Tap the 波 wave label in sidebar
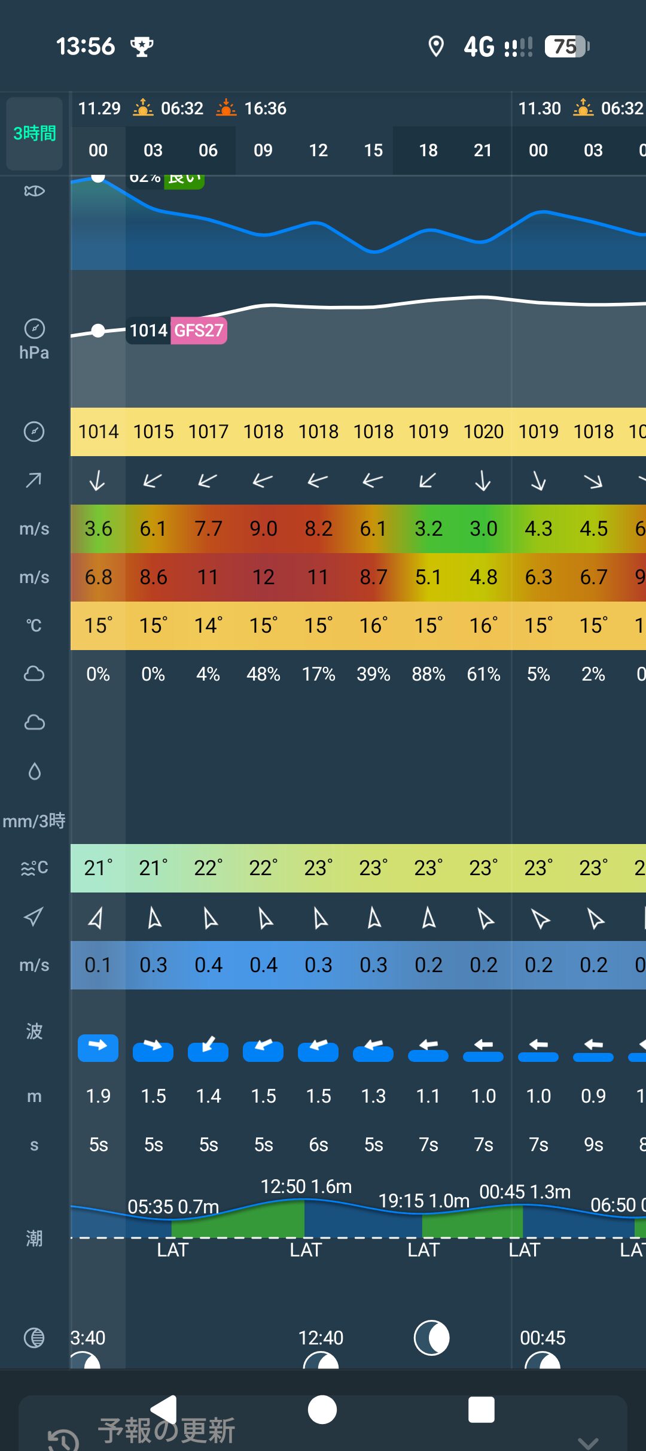The image size is (646, 1451). 34,1031
